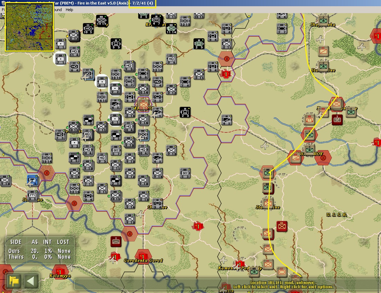
Task: Click the left-pointing arrow button
Action: click(x=31, y=281)
